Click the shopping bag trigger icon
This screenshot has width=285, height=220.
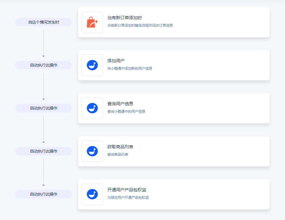point(92,22)
